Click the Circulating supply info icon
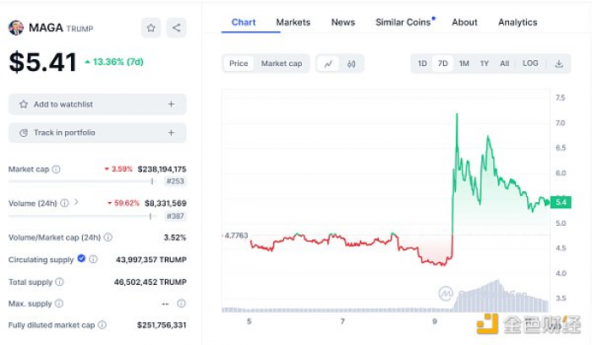 click(x=93, y=260)
